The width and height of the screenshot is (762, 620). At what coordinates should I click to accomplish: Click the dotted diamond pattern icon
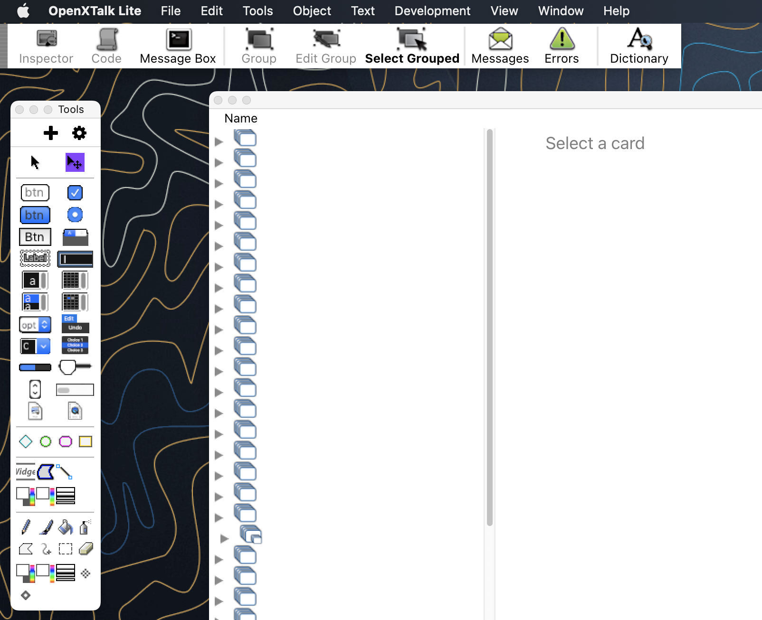[86, 573]
